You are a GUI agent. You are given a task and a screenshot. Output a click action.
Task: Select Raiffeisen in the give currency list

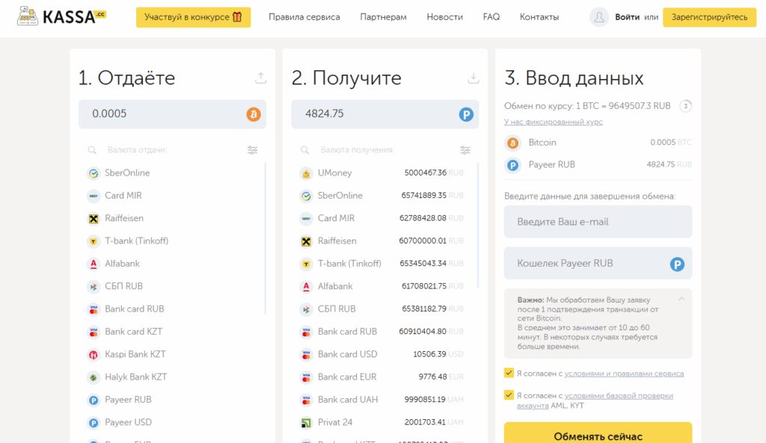coord(124,218)
